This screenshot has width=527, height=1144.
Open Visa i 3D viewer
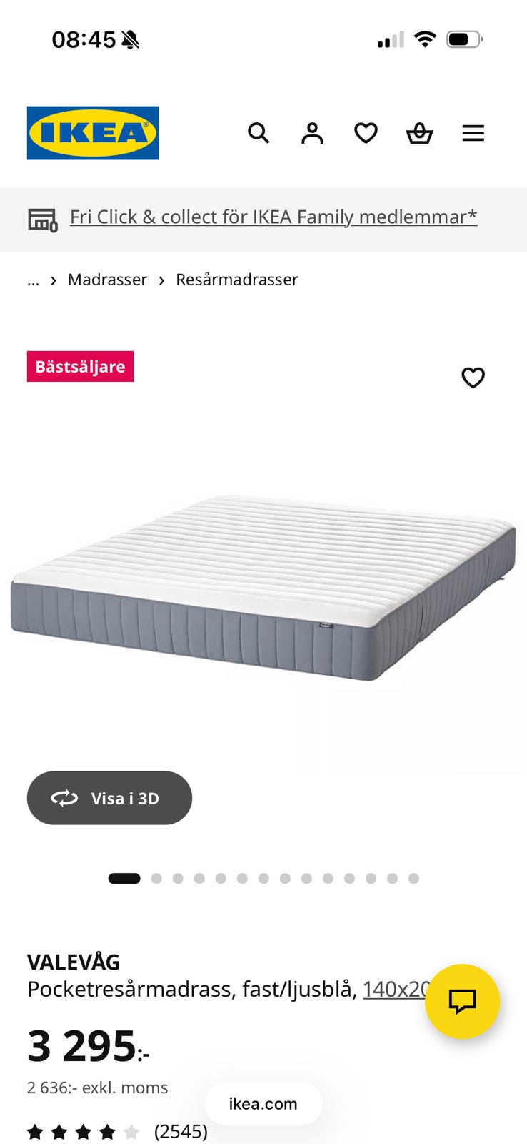[109, 798]
